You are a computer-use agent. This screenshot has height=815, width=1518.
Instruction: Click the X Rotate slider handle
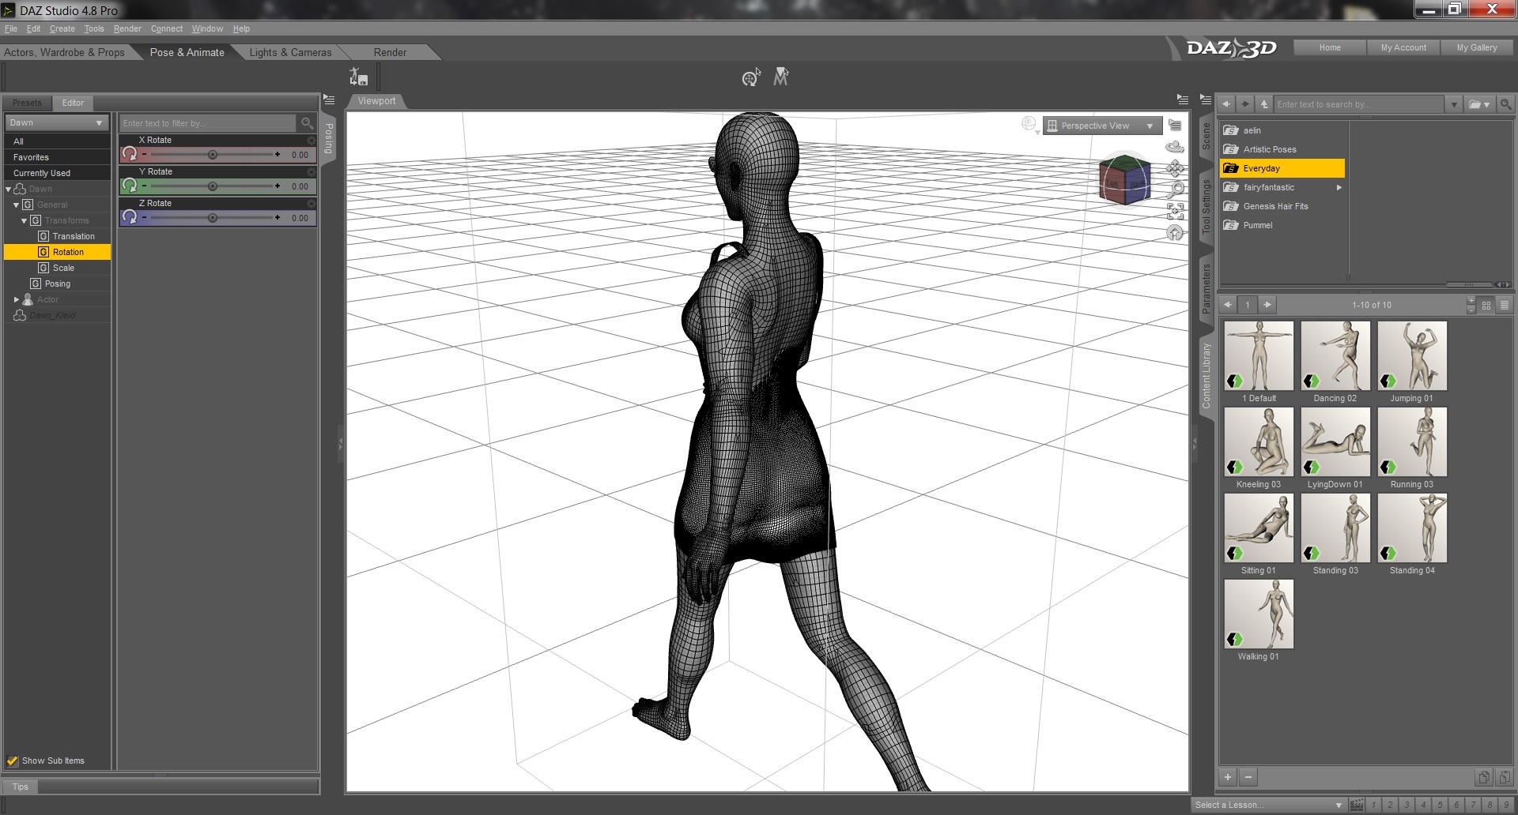coord(213,155)
